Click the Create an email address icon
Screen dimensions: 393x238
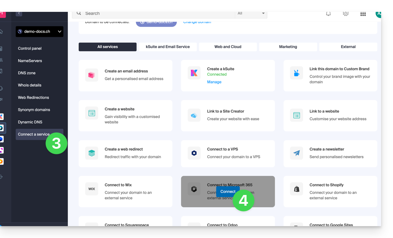tap(91, 75)
